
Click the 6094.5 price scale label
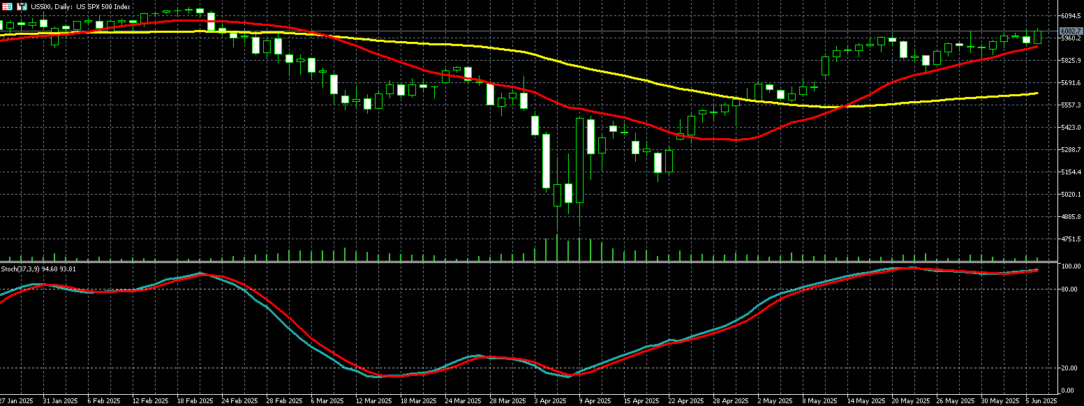tap(1071, 15)
